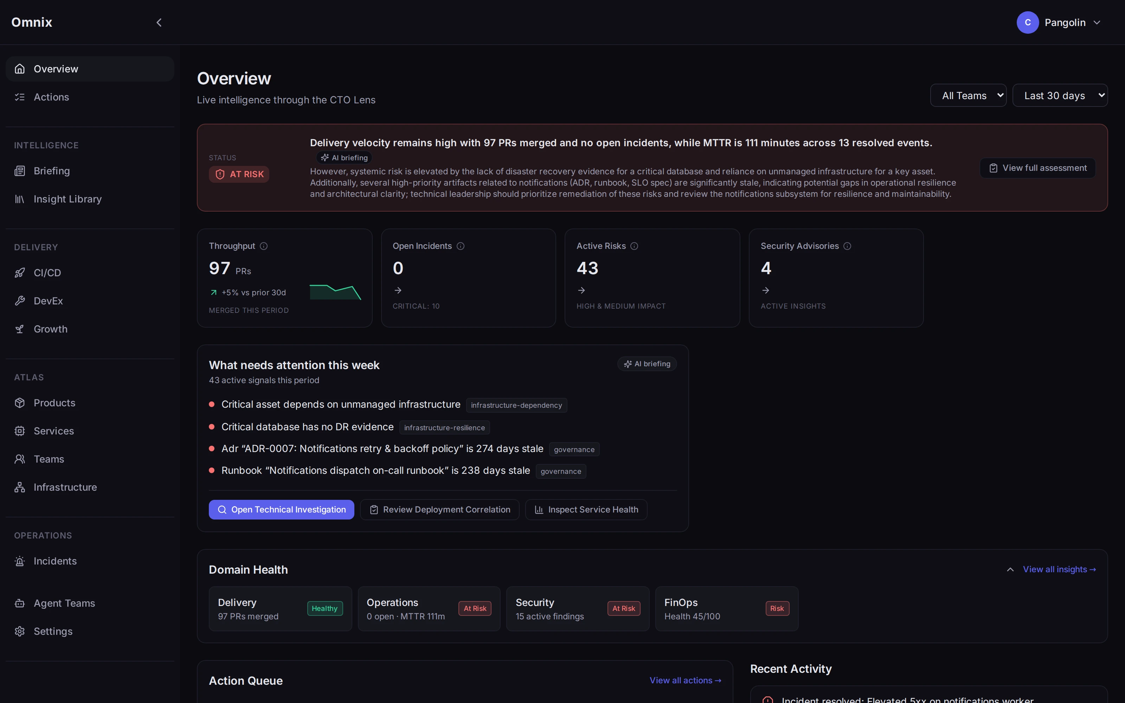Click the Risk badge on FinOps
Viewport: 1125px width, 703px height.
[x=777, y=608]
